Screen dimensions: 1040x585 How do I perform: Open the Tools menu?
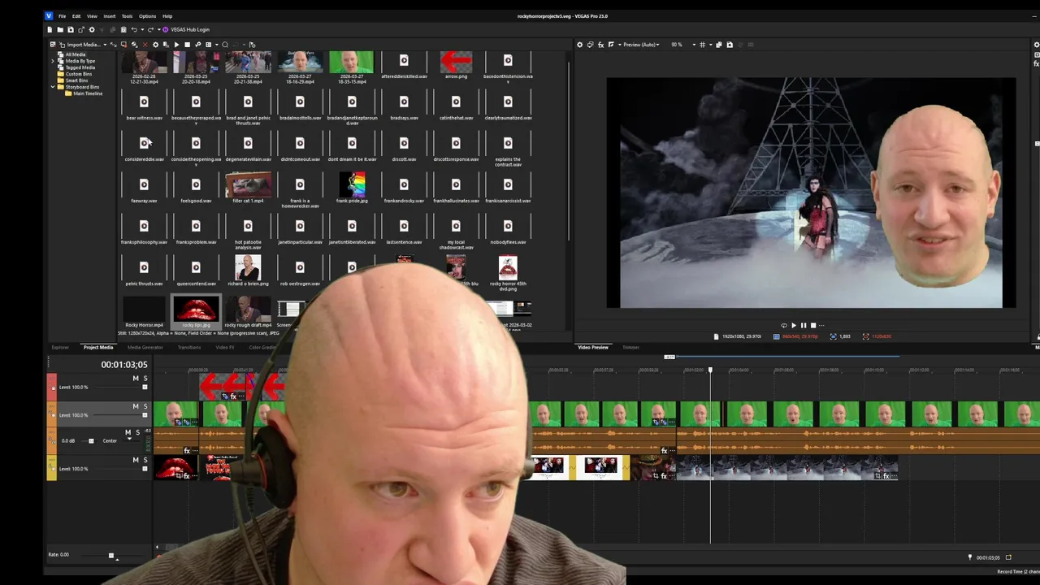[127, 16]
